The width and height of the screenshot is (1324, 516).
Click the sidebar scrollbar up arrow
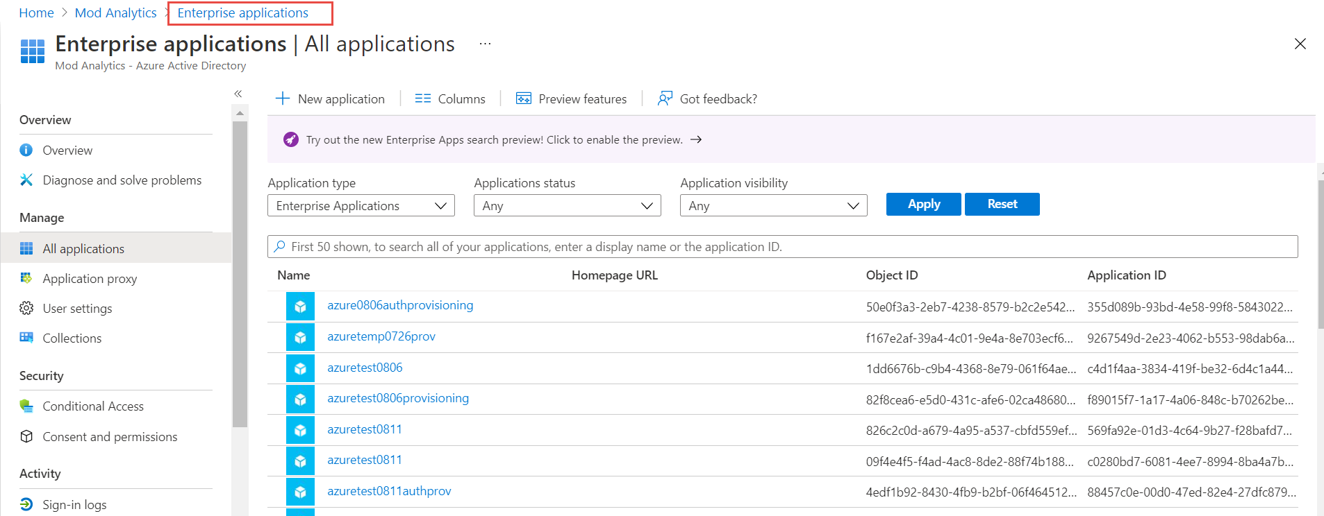pos(240,112)
